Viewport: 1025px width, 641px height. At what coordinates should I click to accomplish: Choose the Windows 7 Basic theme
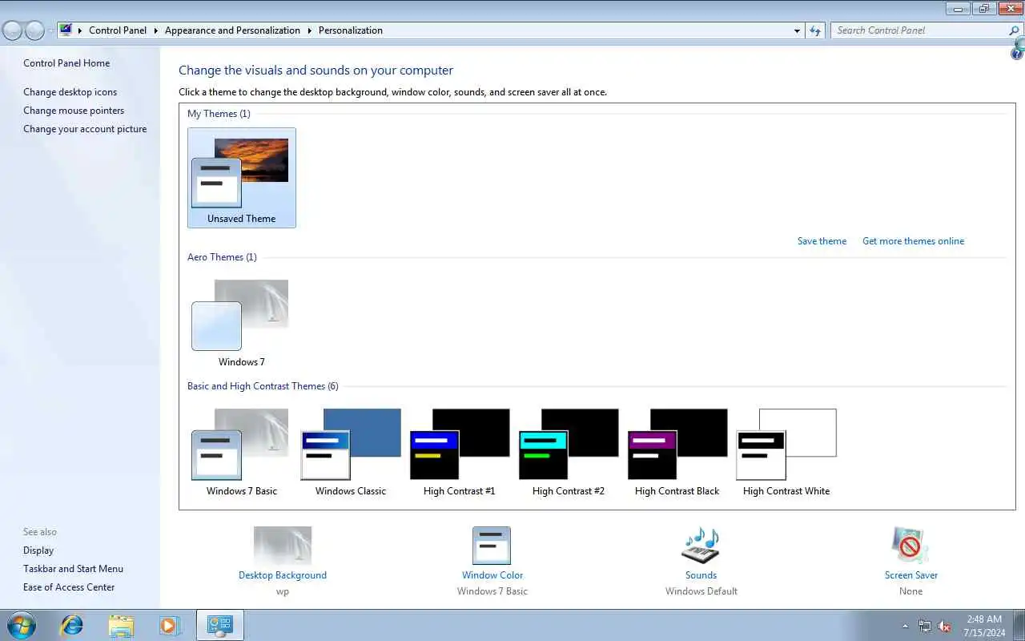coord(241,453)
